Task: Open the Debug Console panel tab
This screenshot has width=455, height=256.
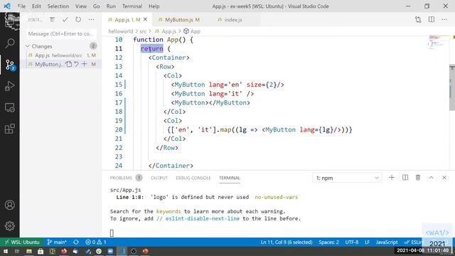Action: pyautogui.click(x=193, y=178)
